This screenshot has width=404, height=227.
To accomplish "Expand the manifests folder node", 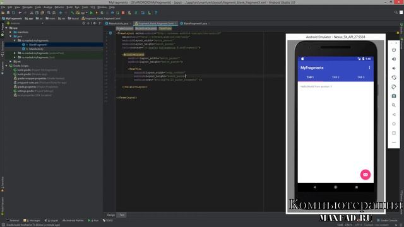I will click(11, 32).
